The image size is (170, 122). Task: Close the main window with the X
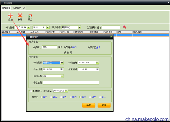(168, 2)
